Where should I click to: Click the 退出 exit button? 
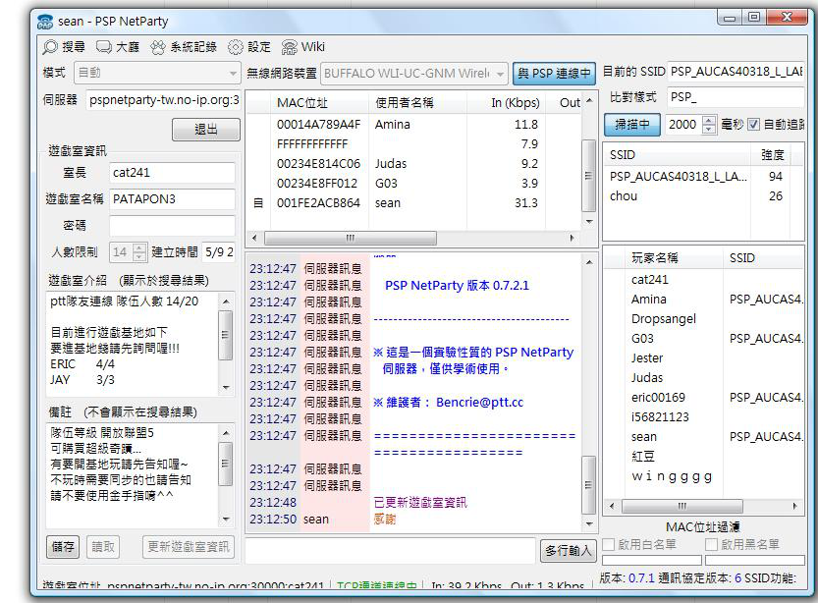click(x=206, y=129)
